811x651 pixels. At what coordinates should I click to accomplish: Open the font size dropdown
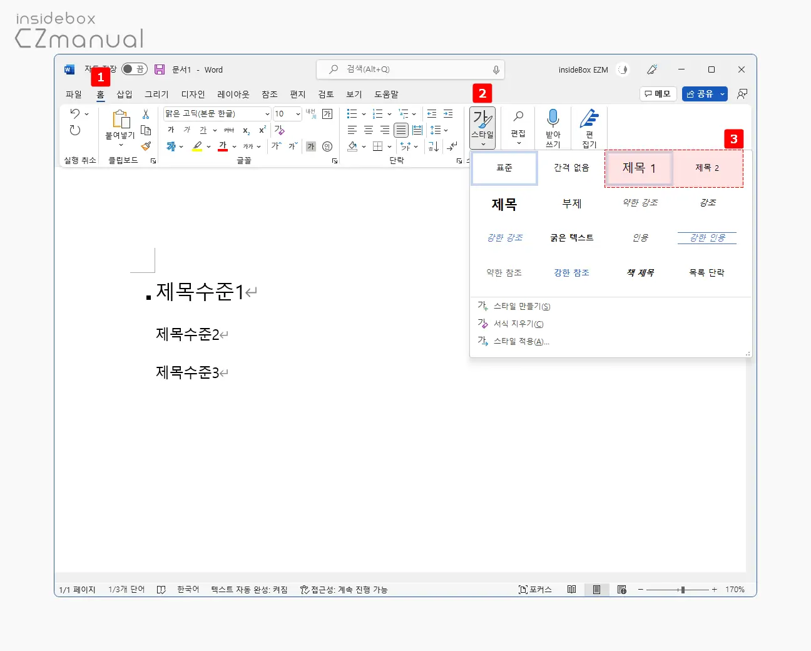[298, 114]
